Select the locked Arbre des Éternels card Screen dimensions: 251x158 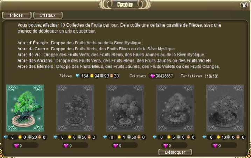[225, 108]
